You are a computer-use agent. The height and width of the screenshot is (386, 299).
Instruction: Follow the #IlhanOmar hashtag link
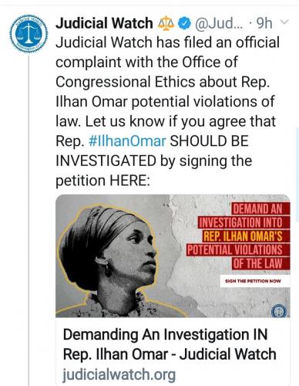point(127,141)
